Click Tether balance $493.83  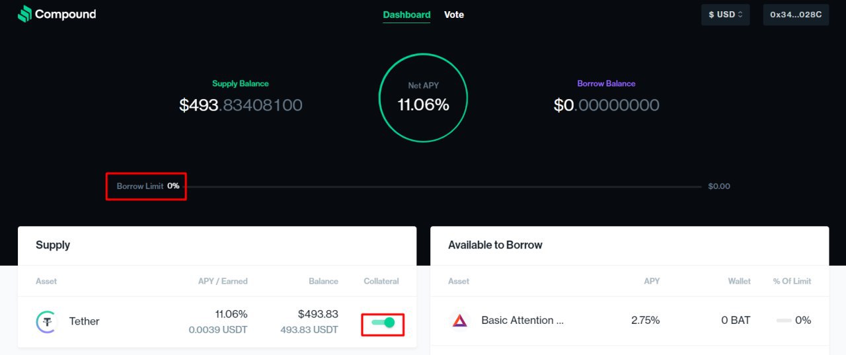[x=318, y=314]
